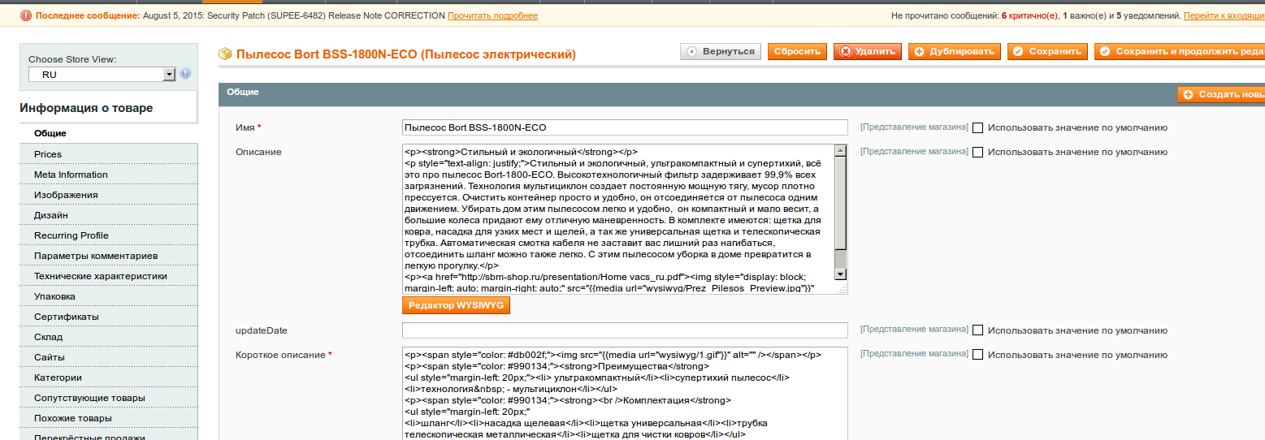This screenshot has height=440, width=1265.
Task: Open the Сертификаты tab
Action: click(109, 317)
